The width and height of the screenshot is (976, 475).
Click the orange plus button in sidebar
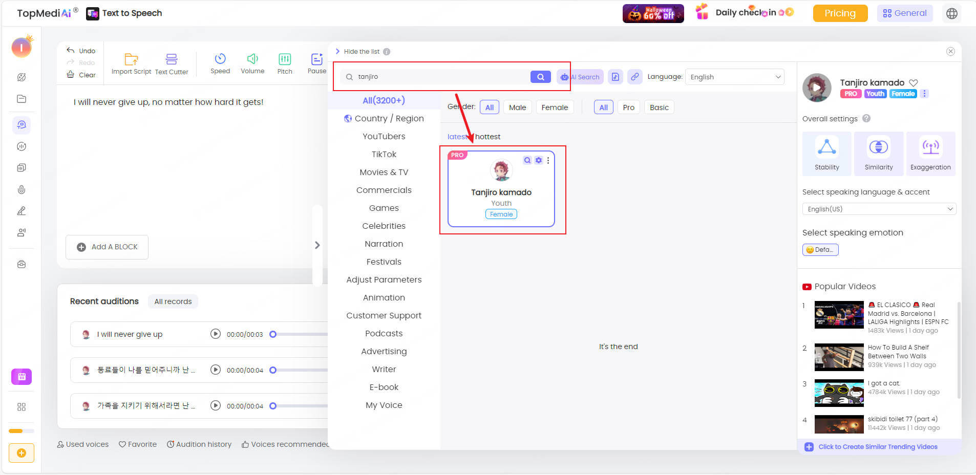pyautogui.click(x=22, y=453)
